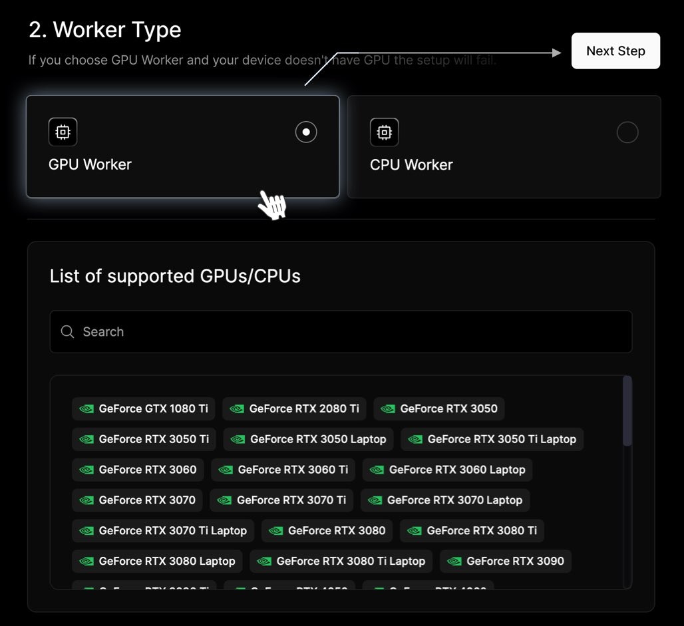Click the GeForce RTX 3050 Ti chip
Image resolution: width=684 pixels, height=626 pixels.
tap(144, 439)
